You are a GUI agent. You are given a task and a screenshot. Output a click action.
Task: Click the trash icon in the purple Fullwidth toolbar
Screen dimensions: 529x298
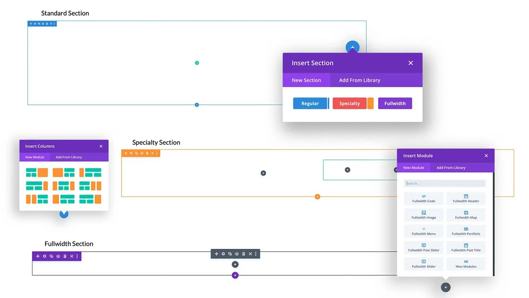pyautogui.click(x=65, y=256)
